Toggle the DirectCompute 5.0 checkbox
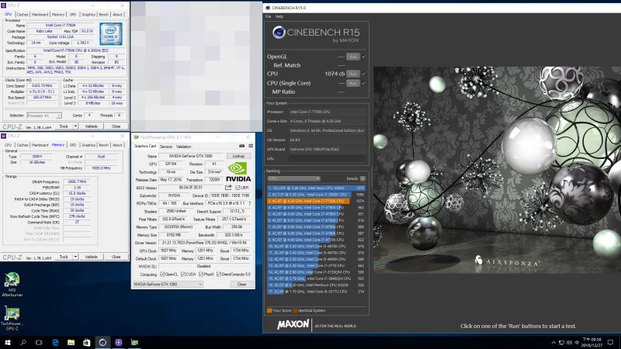 coord(219,275)
